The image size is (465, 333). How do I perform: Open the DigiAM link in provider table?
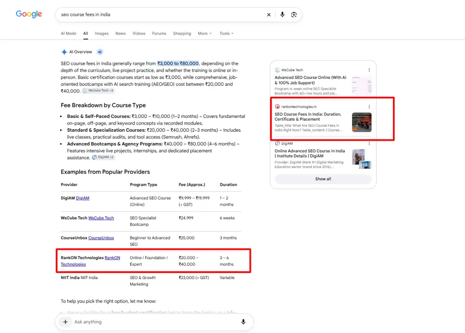(83, 198)
